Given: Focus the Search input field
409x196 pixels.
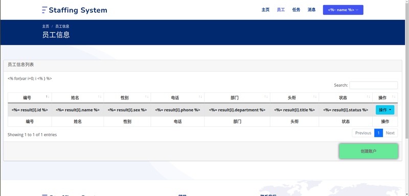Looking at the screenshot, I should point(374,85).
